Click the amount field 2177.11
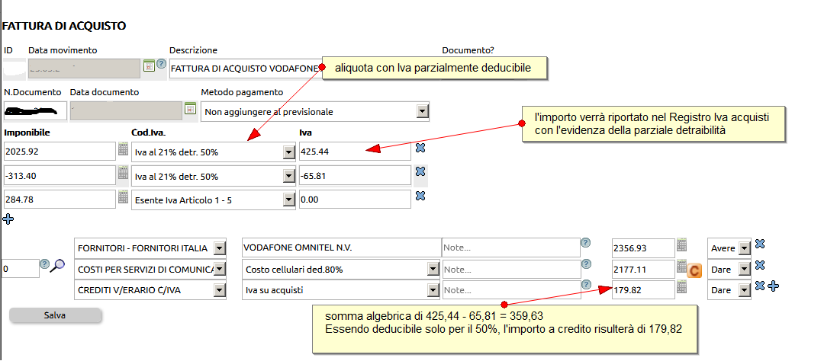The width and height of the screenshot is (837, 361). click(x=643, y=270)
